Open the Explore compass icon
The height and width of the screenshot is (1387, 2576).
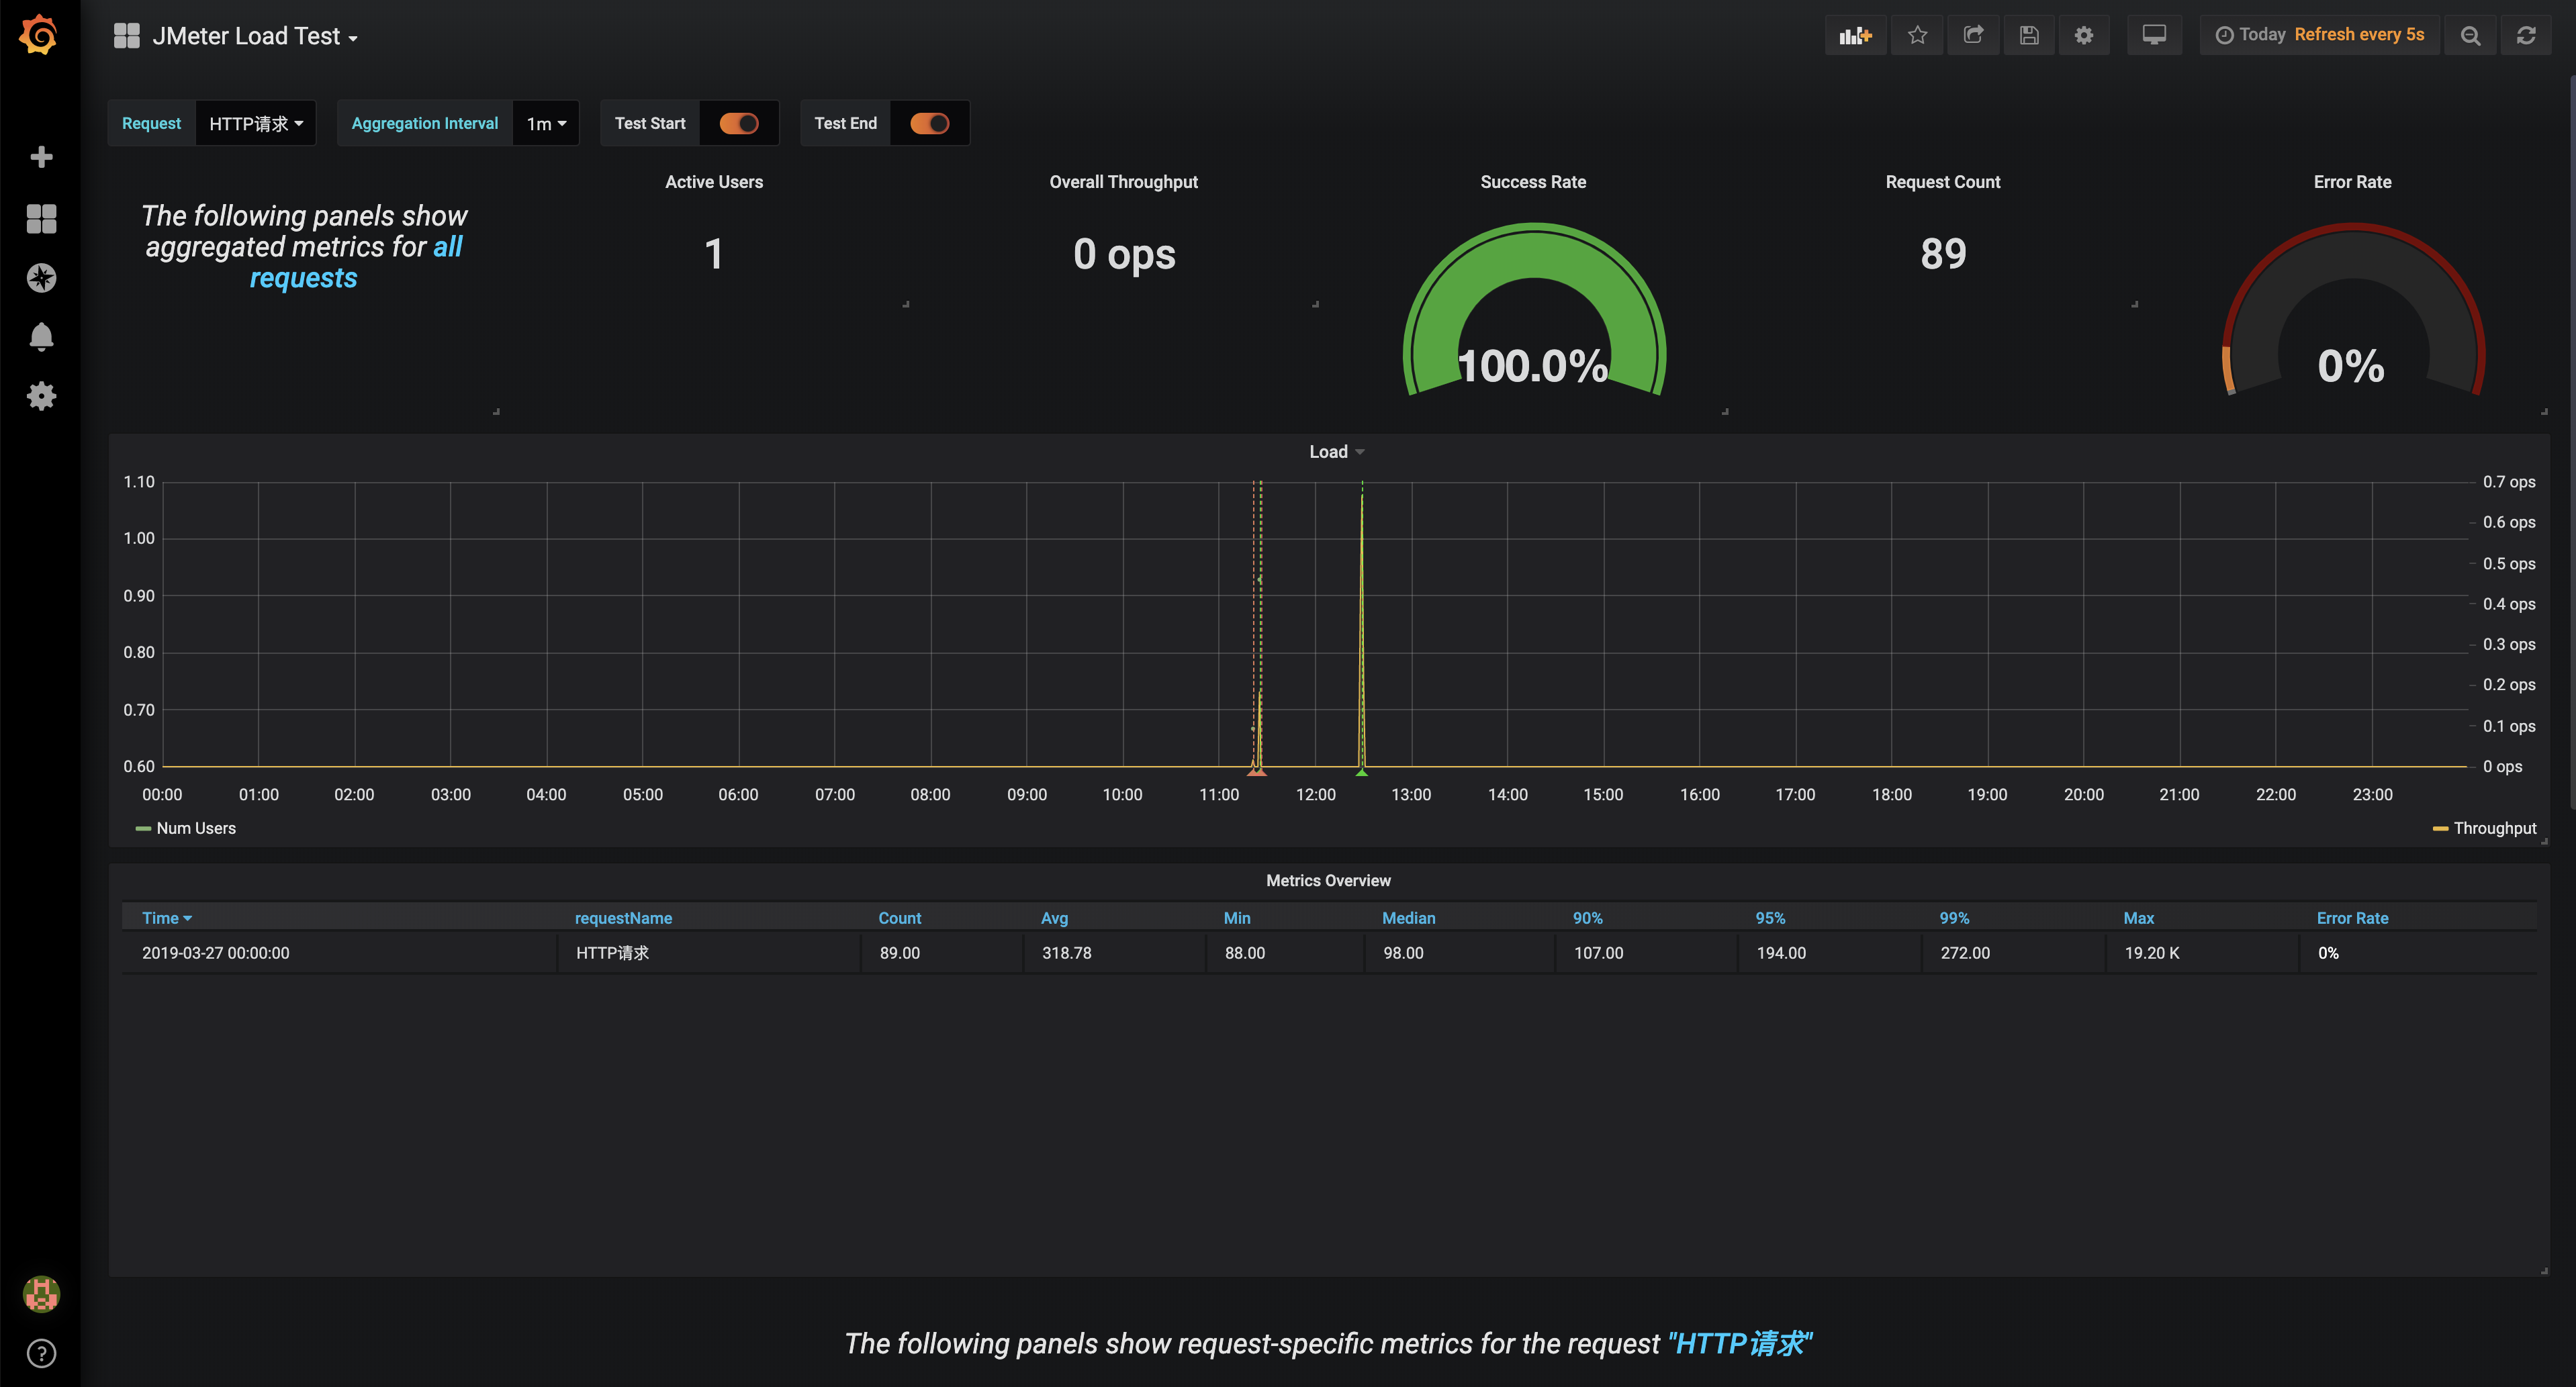pyautogui.click(x=41, y=277)
